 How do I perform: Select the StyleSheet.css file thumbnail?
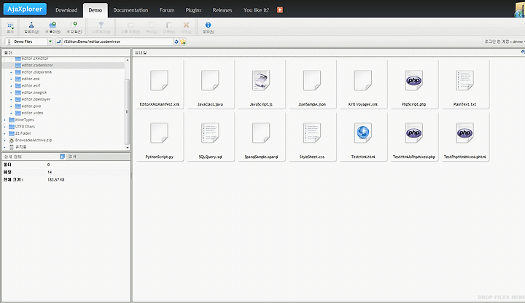[312, 137]
